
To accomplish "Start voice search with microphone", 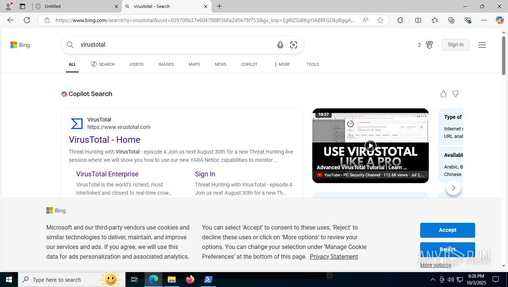I will (280, 45).
